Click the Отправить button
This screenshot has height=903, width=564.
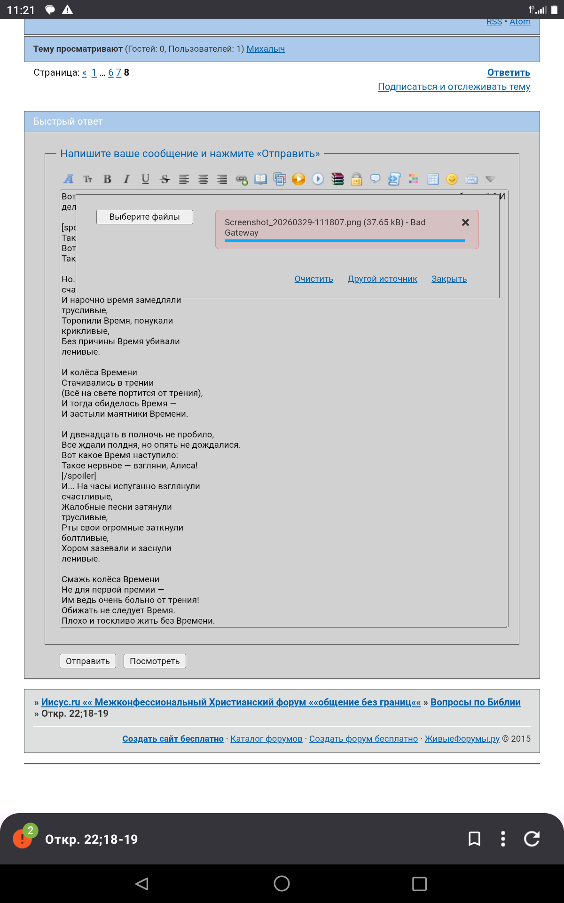click(x=88, y=661)
